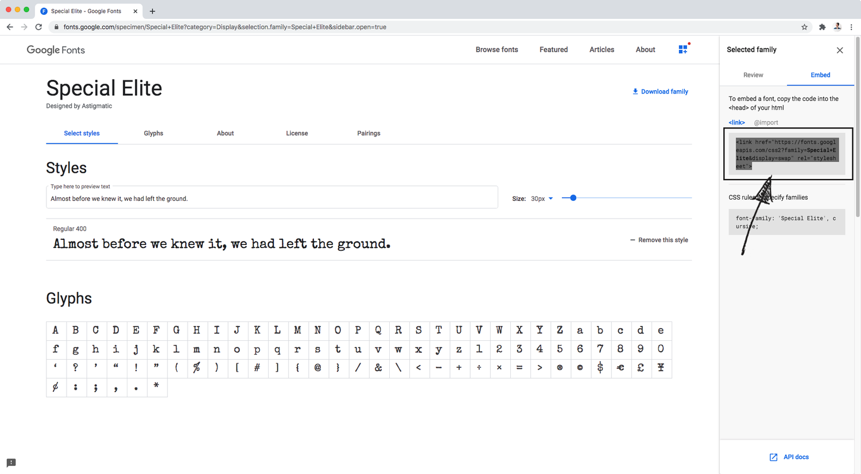Click the font size slider handle

(x=573, y=198)
